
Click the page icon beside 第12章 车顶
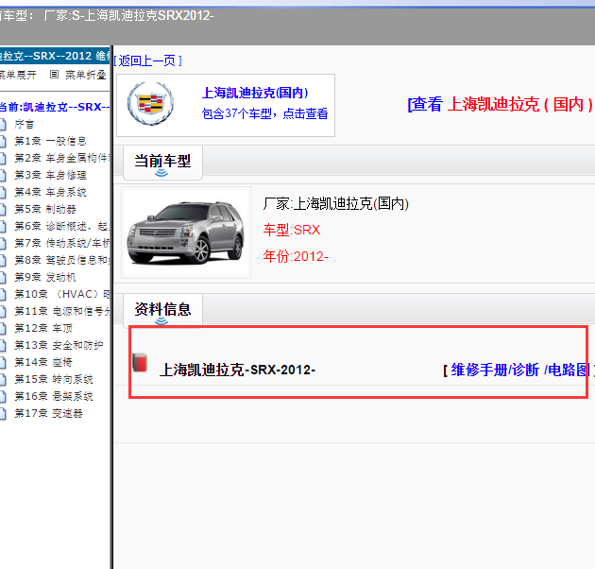click(3, 329)
